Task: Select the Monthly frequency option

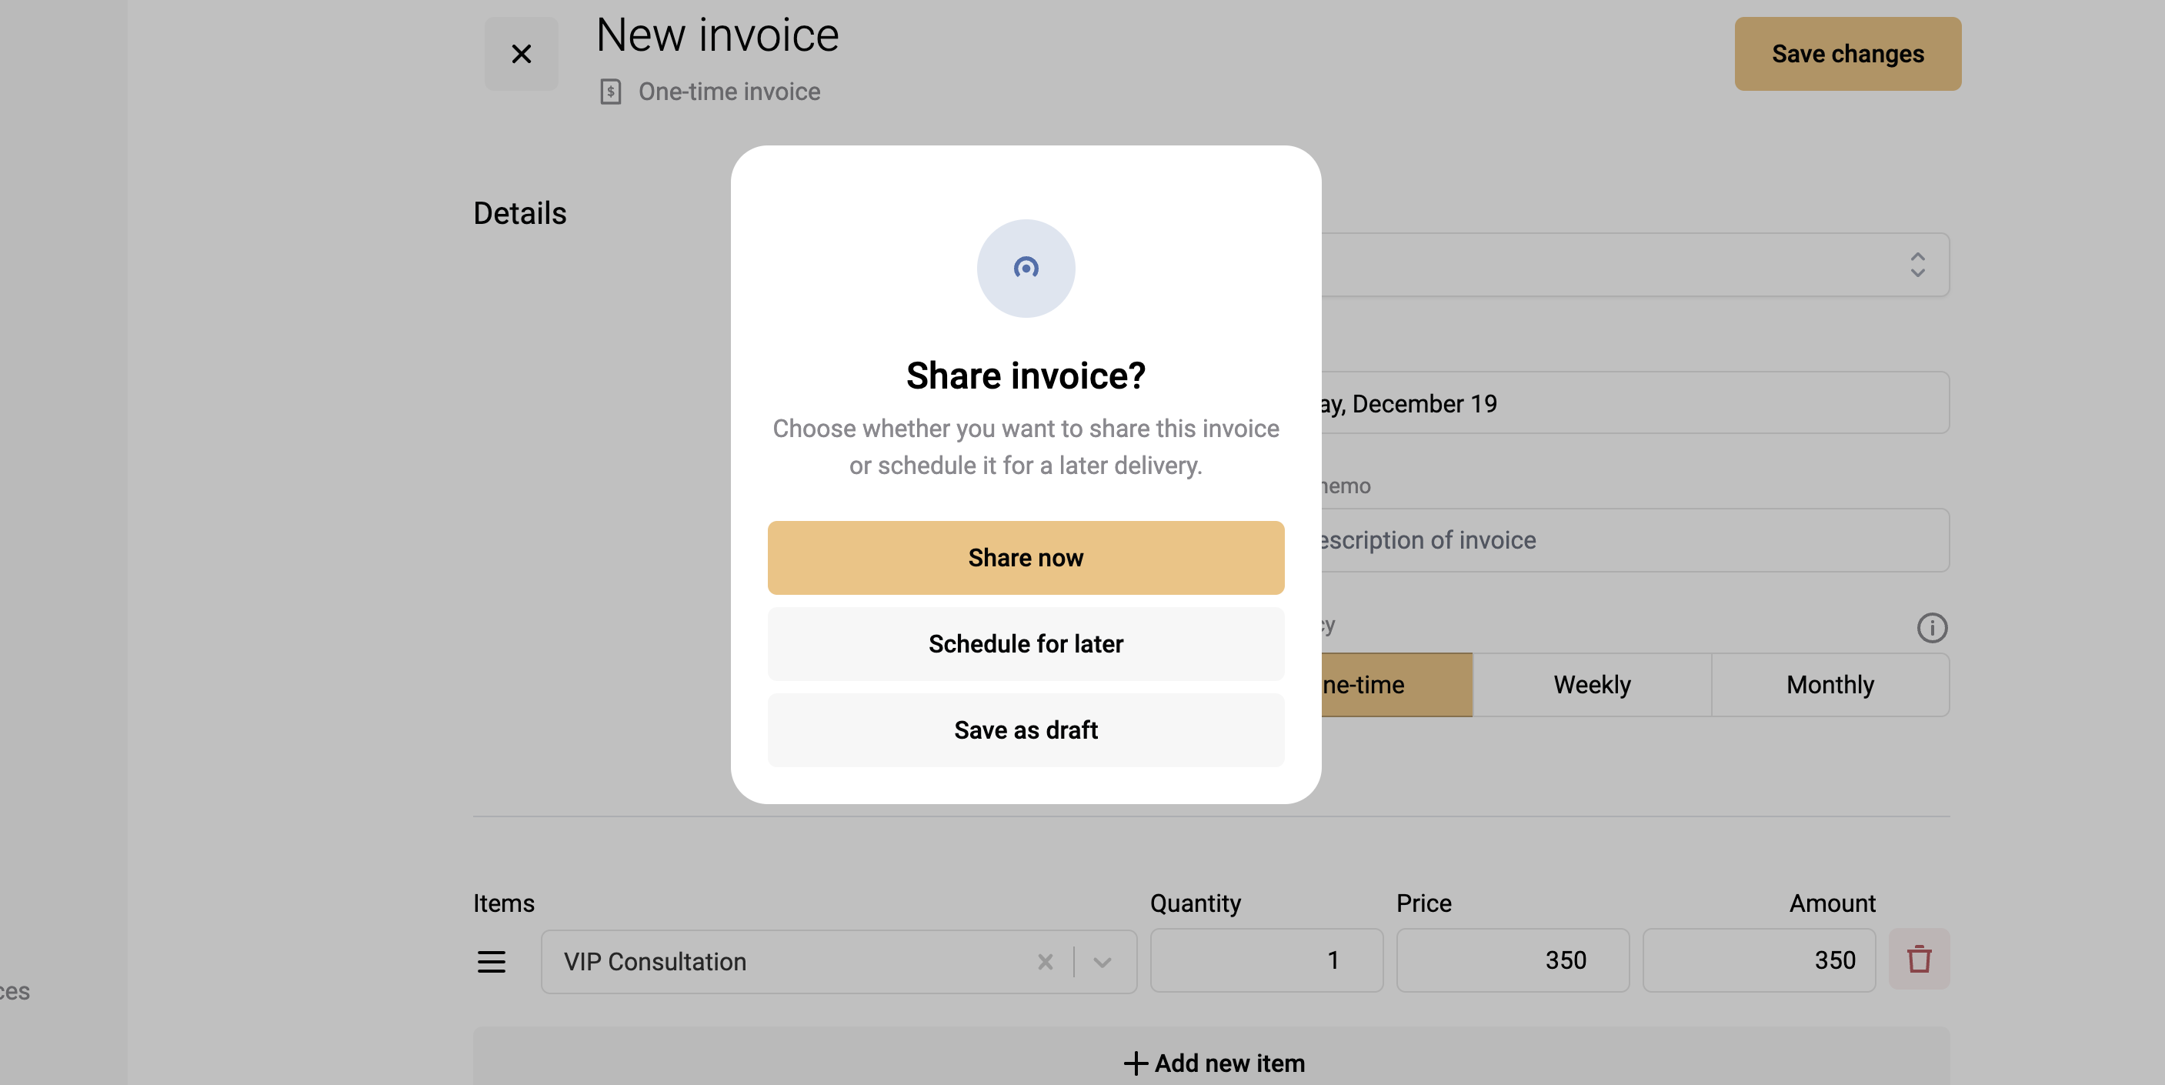Action: 1830,685
